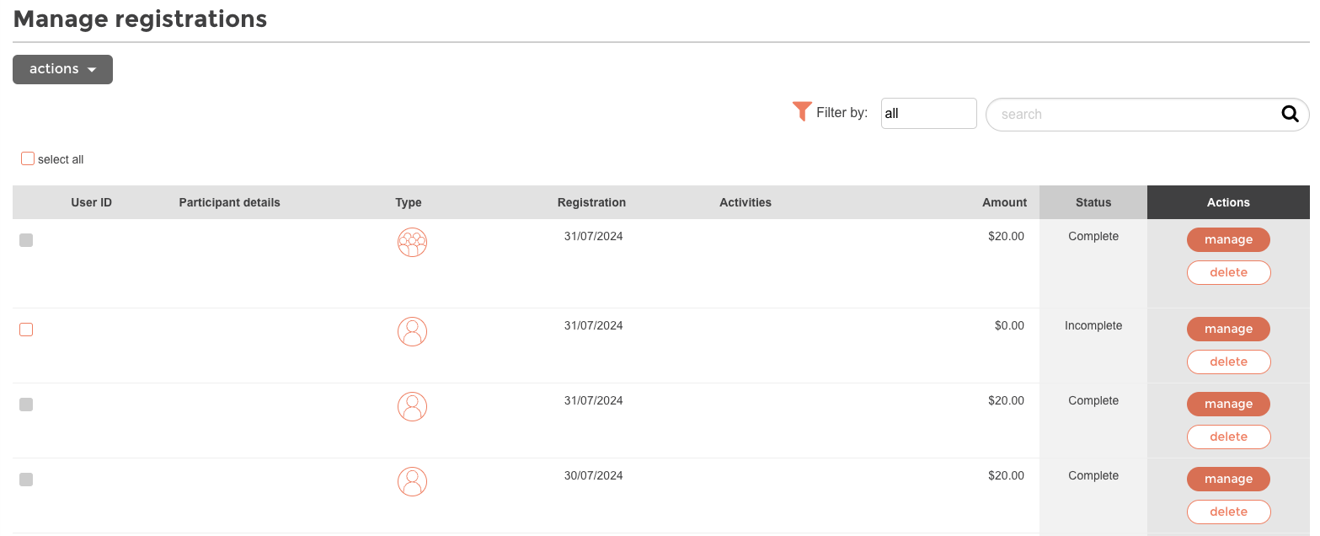
Task: Click the registration date in the Incomplete row
Action: [594, 325]
